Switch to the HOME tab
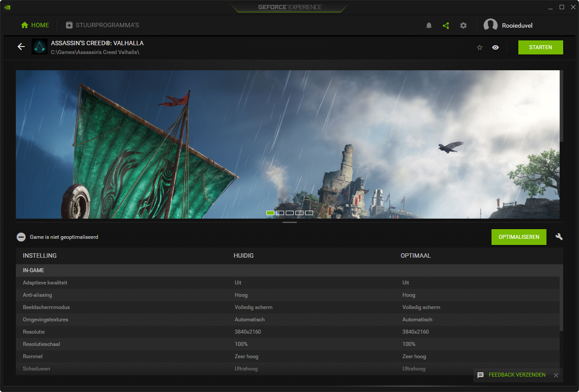This screenshot has height=392, width=579. click(x=35, y=25)
